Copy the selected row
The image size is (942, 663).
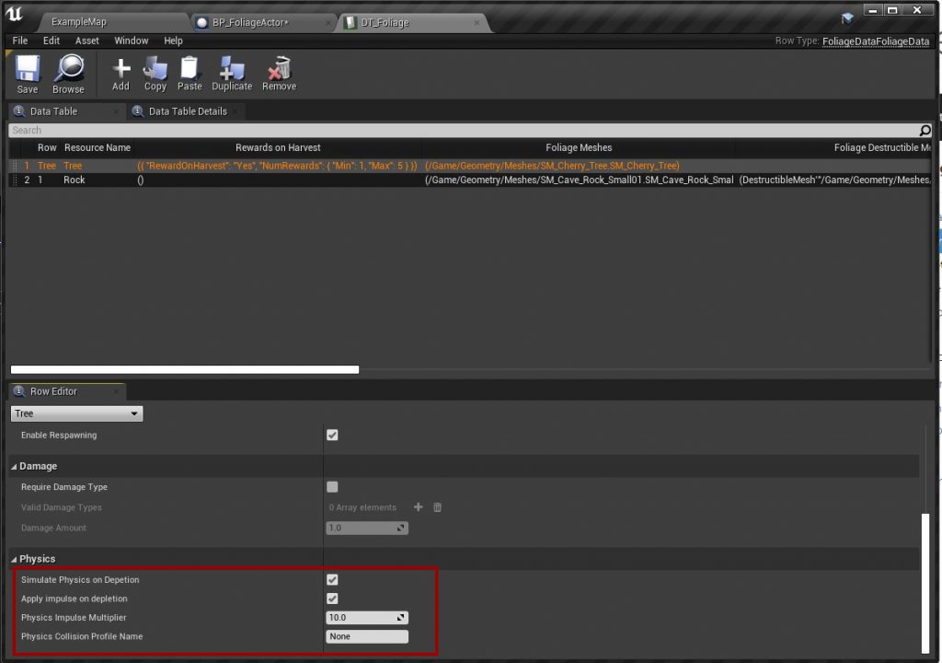click(155, 74)
